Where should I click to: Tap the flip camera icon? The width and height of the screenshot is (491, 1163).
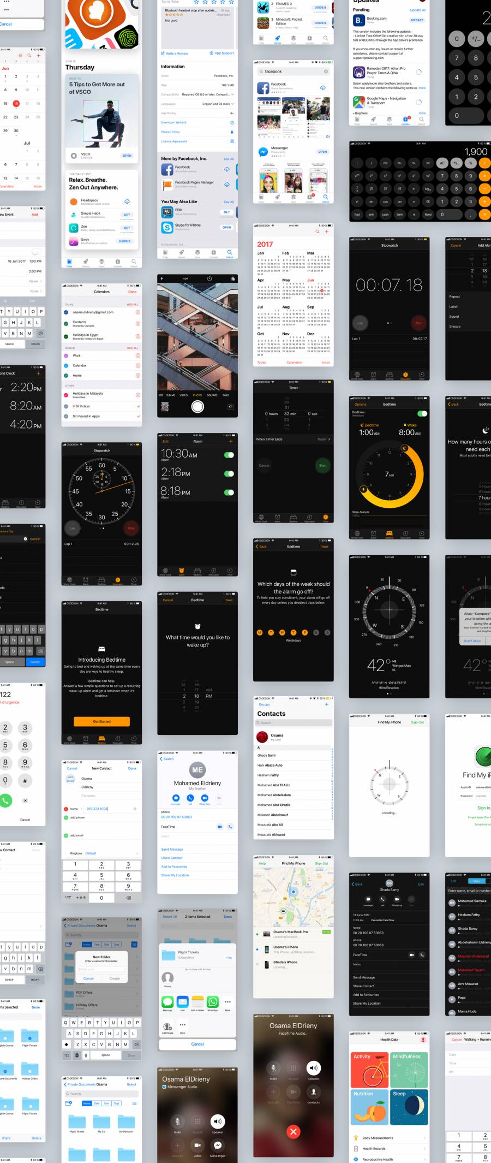pyautogui.click(x=230, y=407)
